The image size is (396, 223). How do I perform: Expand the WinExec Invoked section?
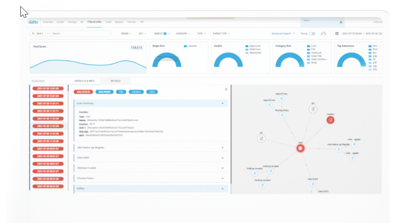pos(222,168)
